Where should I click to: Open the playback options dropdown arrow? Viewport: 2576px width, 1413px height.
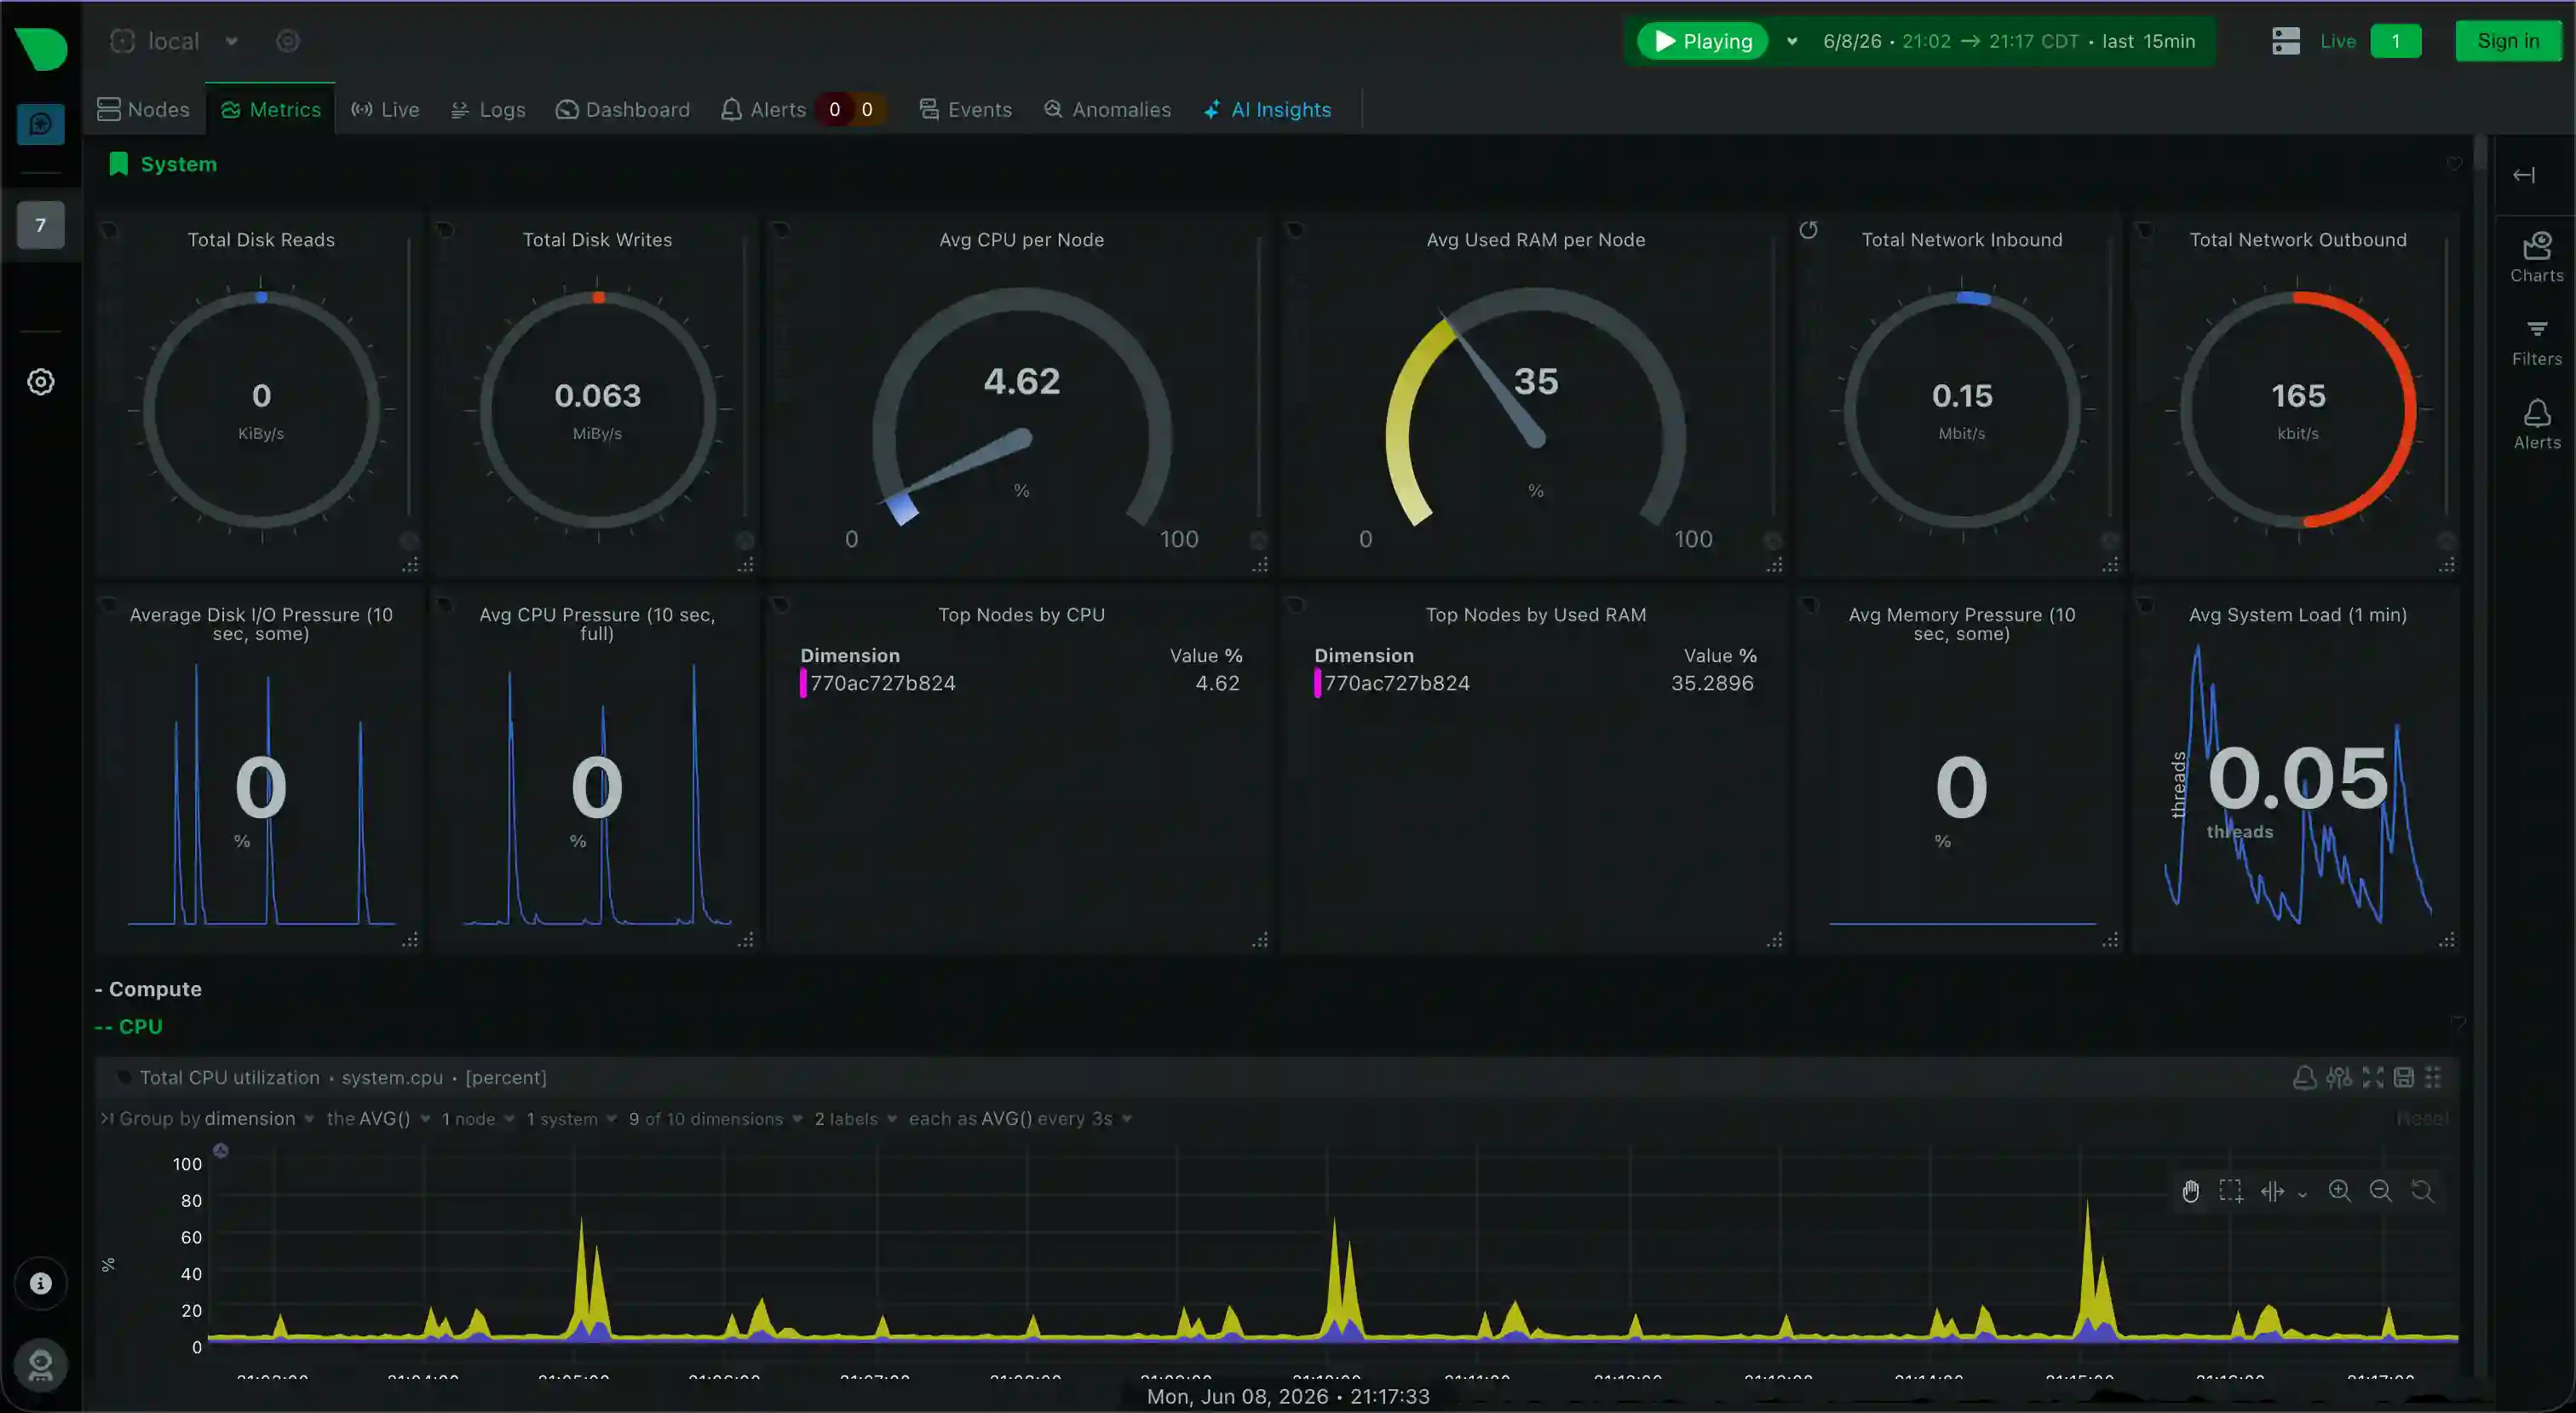coord(1792,41)
